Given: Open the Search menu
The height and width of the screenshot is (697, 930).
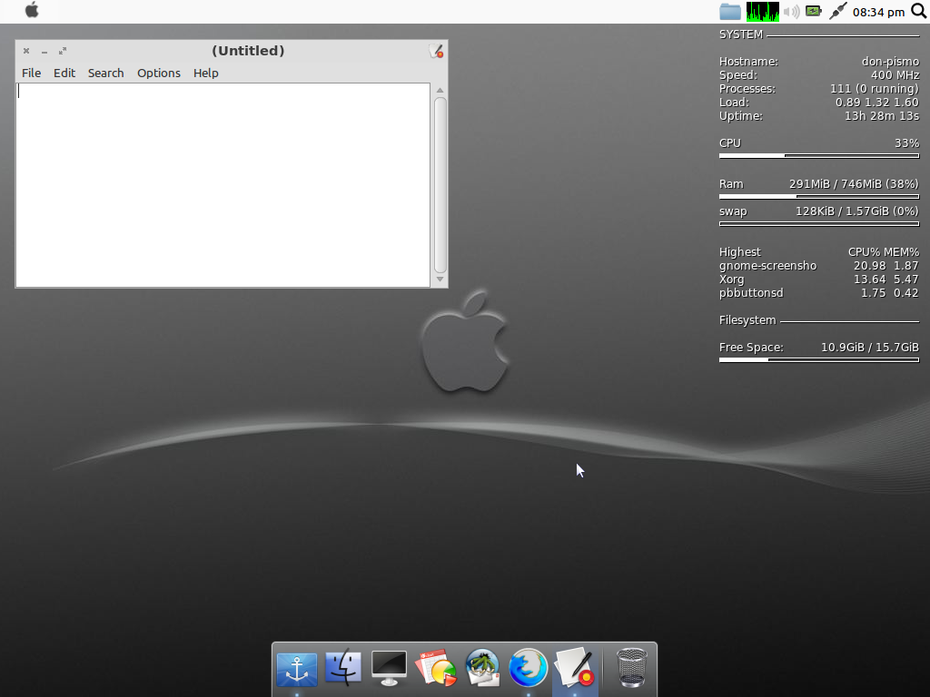Looking at the screenshot, I should 105,73.
